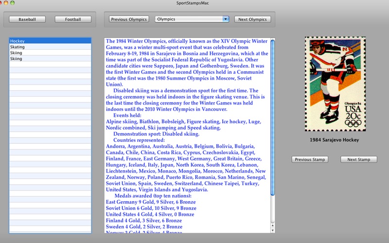
Task: Go to Previous Olympics
Action: click(x=129, y=19)
